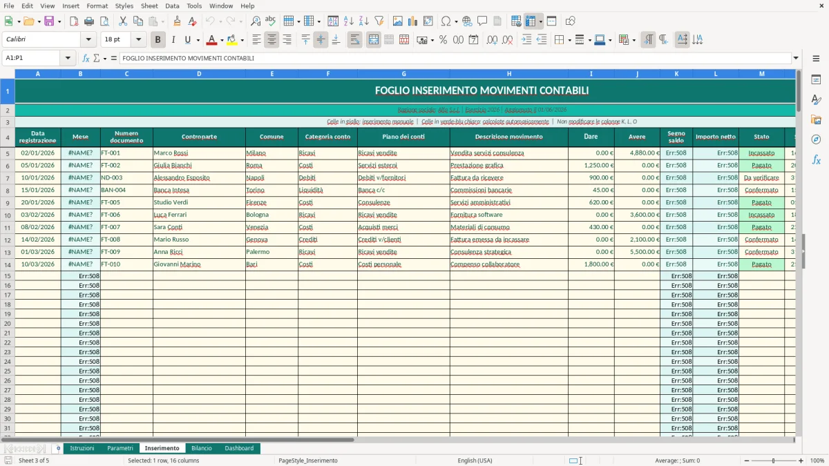The width and height of the screenshot is (829, 466).
Task: Click the Name Box showing A1:P1
Action: [x=32, y=59]
